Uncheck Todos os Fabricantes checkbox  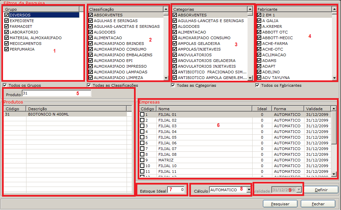[257, 85]
